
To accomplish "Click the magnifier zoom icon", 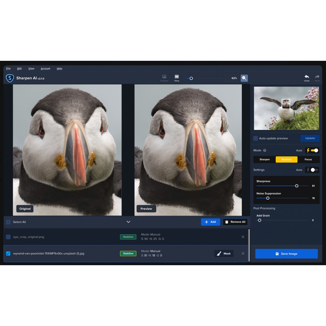I will tap(244, 78).
